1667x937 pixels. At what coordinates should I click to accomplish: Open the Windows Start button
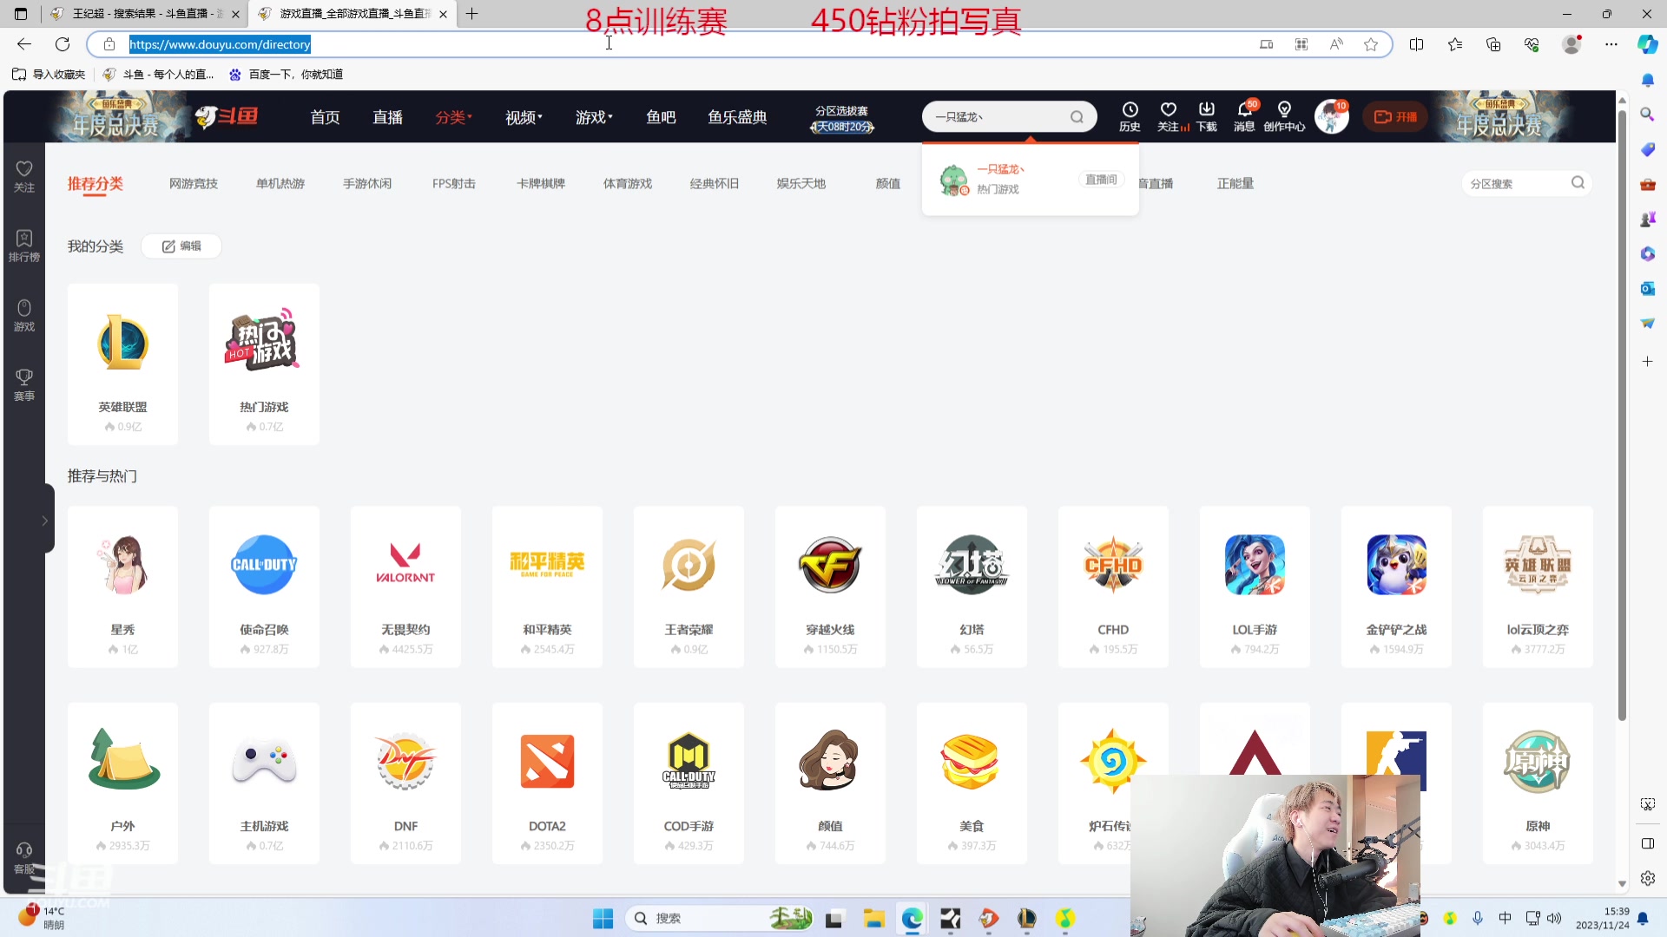coord(603,918)
